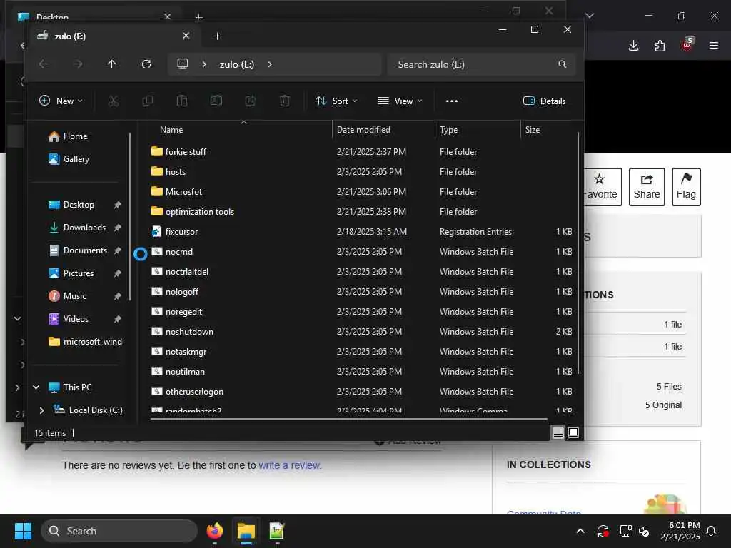Expand breadcrumb chevron after zulo (E:)

[270, 64]
